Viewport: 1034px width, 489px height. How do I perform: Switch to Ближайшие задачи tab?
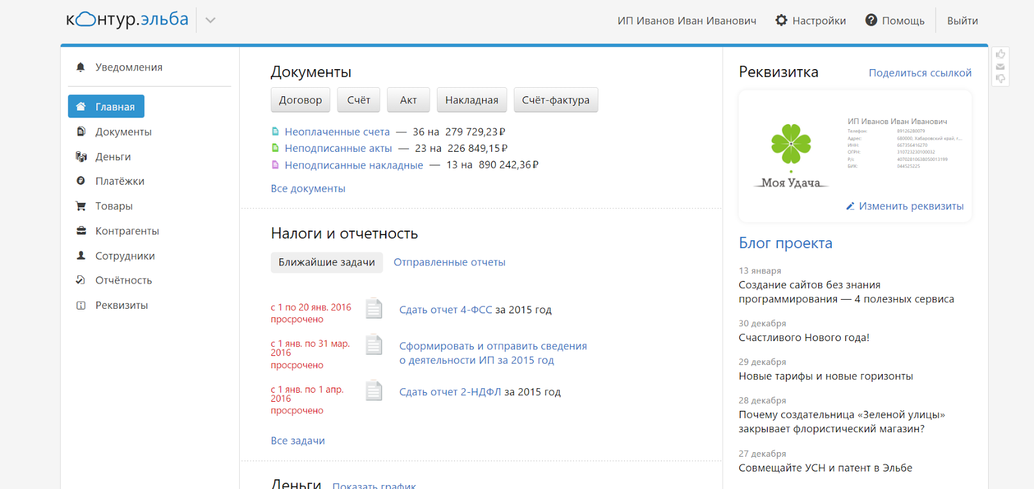click(x=327, y=262)
